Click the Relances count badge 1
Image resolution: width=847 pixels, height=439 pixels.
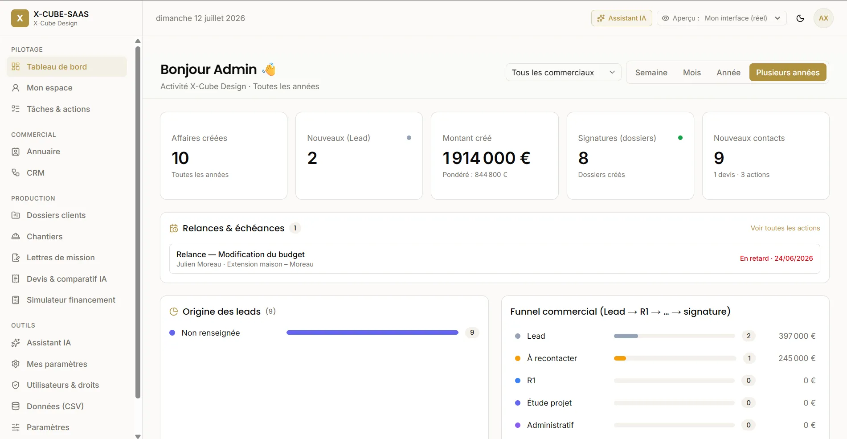295,228
